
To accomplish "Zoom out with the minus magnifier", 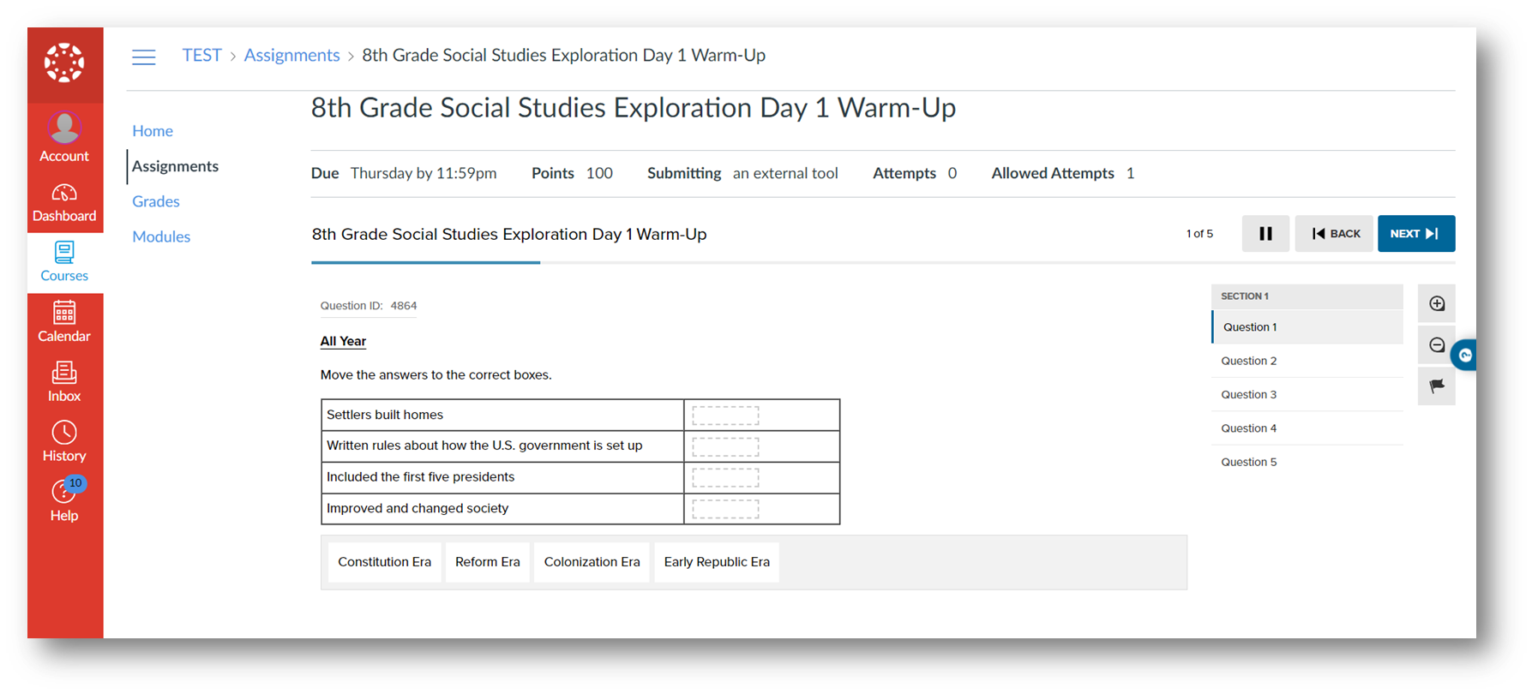I will pyautogui.click(x=1437, y=345).
